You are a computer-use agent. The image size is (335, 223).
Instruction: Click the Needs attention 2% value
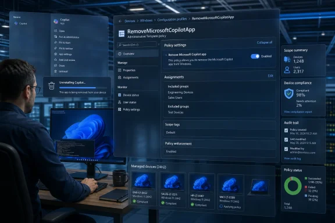tap(299, 105)
